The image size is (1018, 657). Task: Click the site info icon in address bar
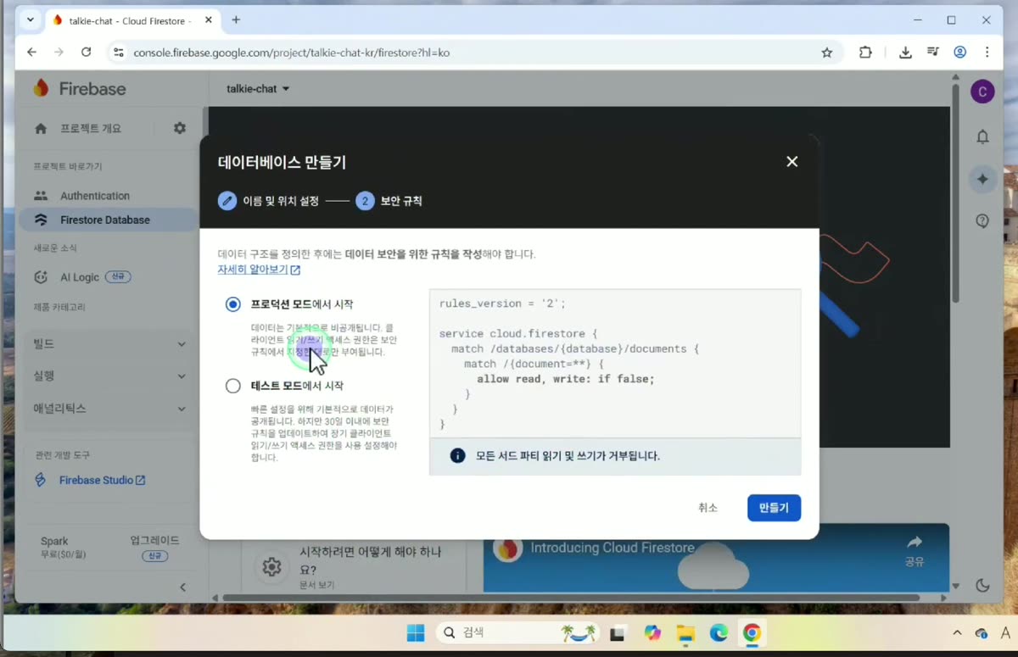tap(119, 53)
